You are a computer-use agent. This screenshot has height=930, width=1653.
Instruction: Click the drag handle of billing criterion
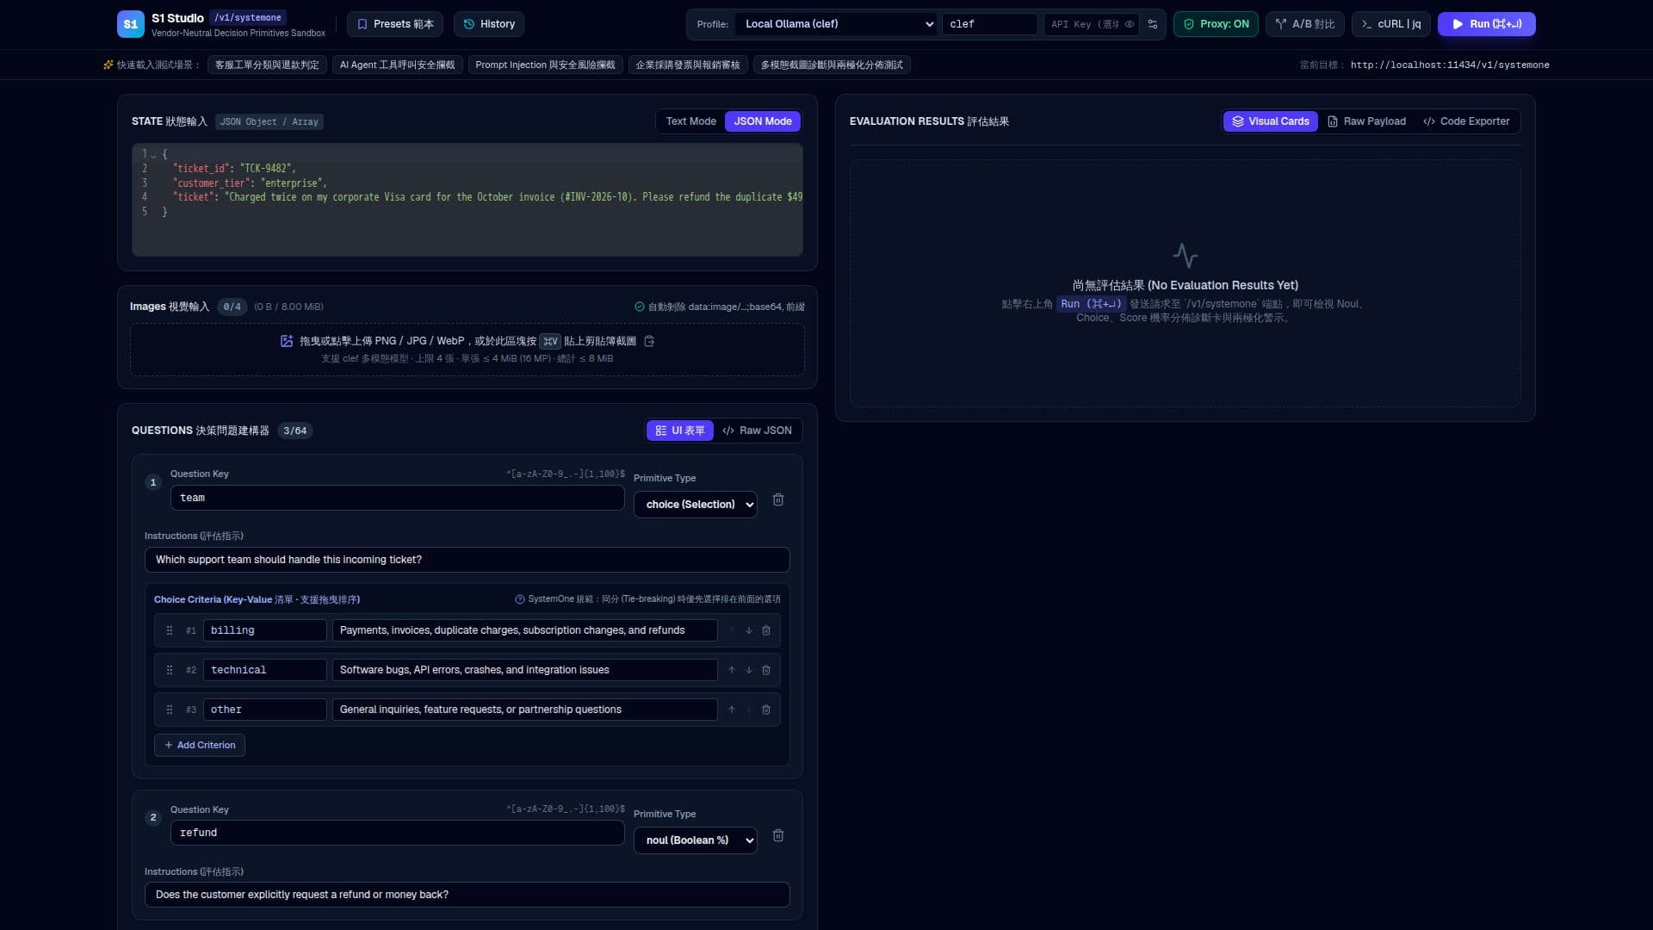(x=170, y=630)
